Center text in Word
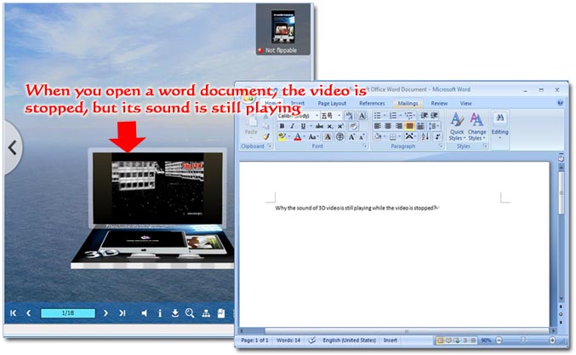The width and height of the screenshot is (576, 355). point(388,126)
